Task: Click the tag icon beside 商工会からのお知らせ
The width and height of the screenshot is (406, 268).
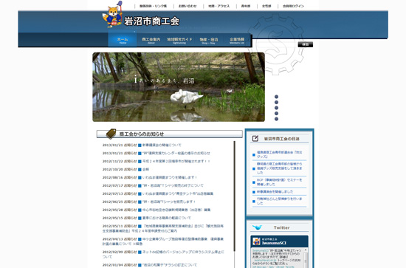Action: click(111, 134)
